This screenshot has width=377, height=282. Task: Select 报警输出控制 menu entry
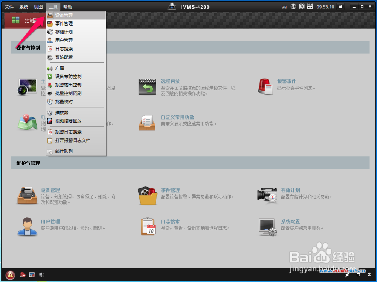click(x=76, y=85)
